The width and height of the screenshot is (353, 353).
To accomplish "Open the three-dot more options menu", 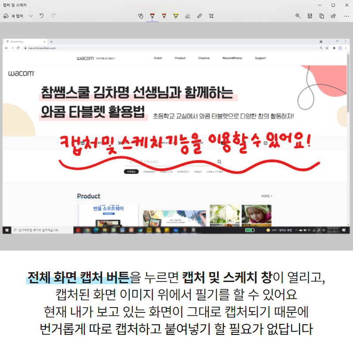I will pyautogui.click(x=346, y=16).
